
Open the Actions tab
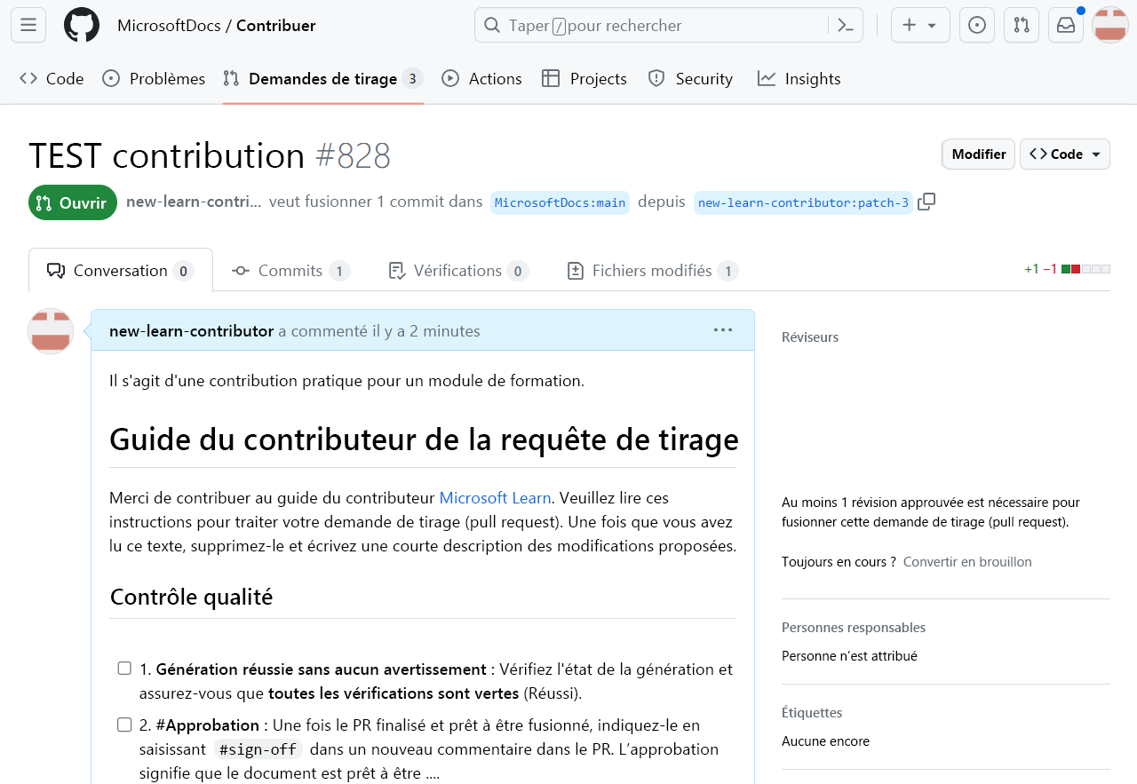(x=482, y=78)
